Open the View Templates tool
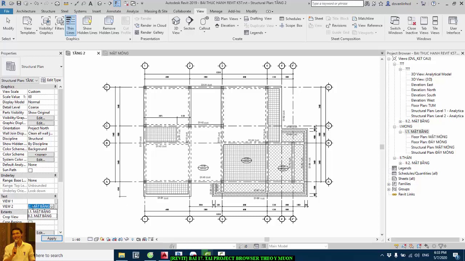This screenshot has width=465, height=261. pyautogui.click(x=28, y=25)
